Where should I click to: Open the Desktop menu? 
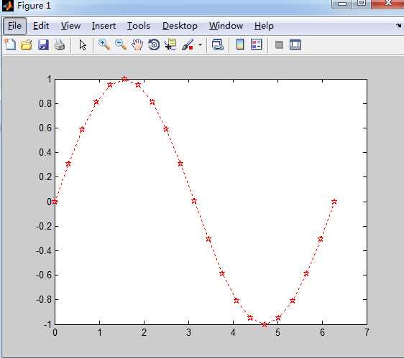click(180, 26)
